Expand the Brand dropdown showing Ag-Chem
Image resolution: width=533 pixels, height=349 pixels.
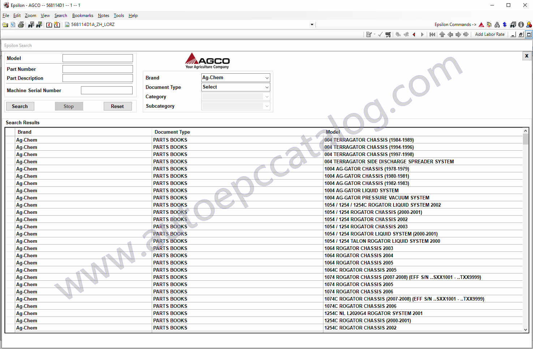(267, 78)
